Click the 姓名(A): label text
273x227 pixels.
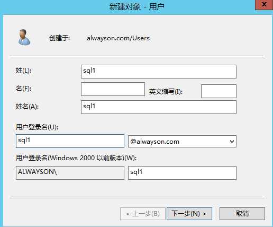point(27,107)
